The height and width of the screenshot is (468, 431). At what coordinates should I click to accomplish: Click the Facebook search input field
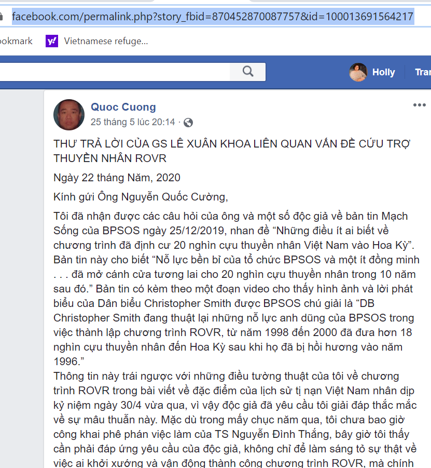(x=115, y=72)
